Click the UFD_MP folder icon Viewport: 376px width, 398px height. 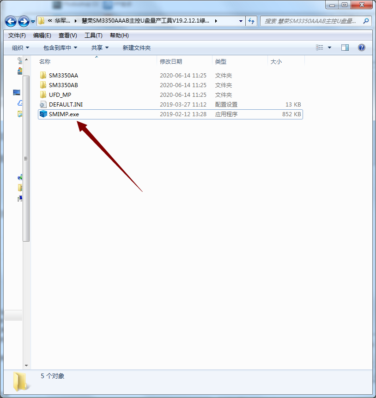coord(43,95)
